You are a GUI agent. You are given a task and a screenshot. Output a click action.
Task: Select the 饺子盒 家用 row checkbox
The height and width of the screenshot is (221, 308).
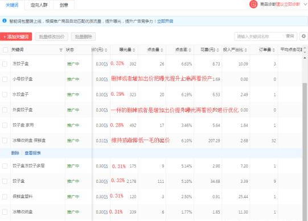pyautogui.click(x=5, y=125)
